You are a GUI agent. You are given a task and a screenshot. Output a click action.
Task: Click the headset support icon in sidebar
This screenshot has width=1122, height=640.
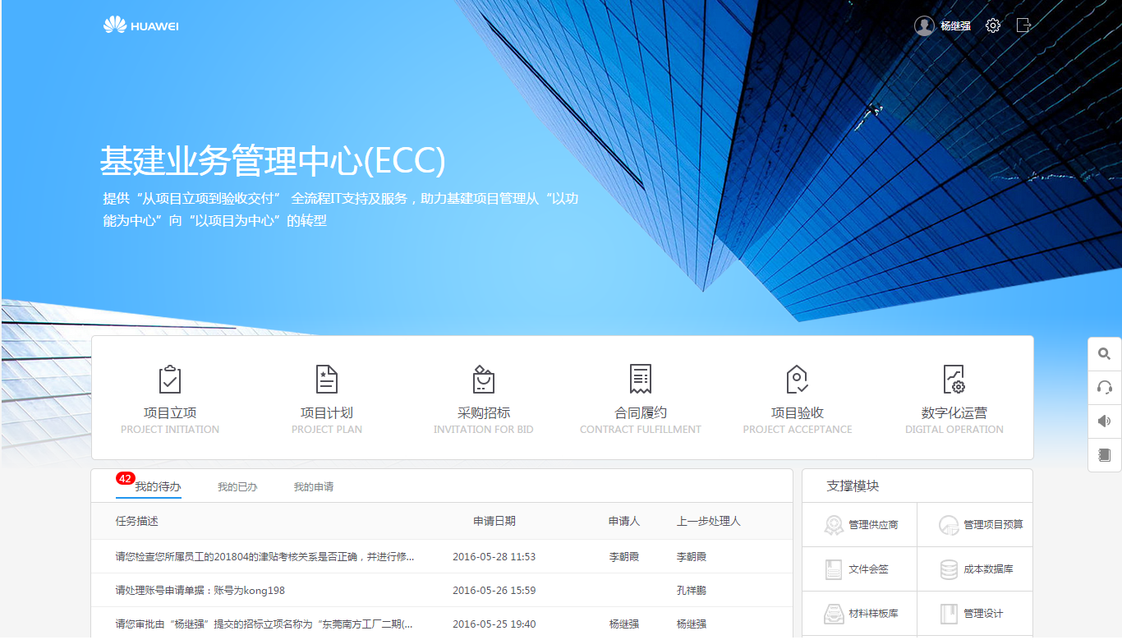(x=1104, y=388)
